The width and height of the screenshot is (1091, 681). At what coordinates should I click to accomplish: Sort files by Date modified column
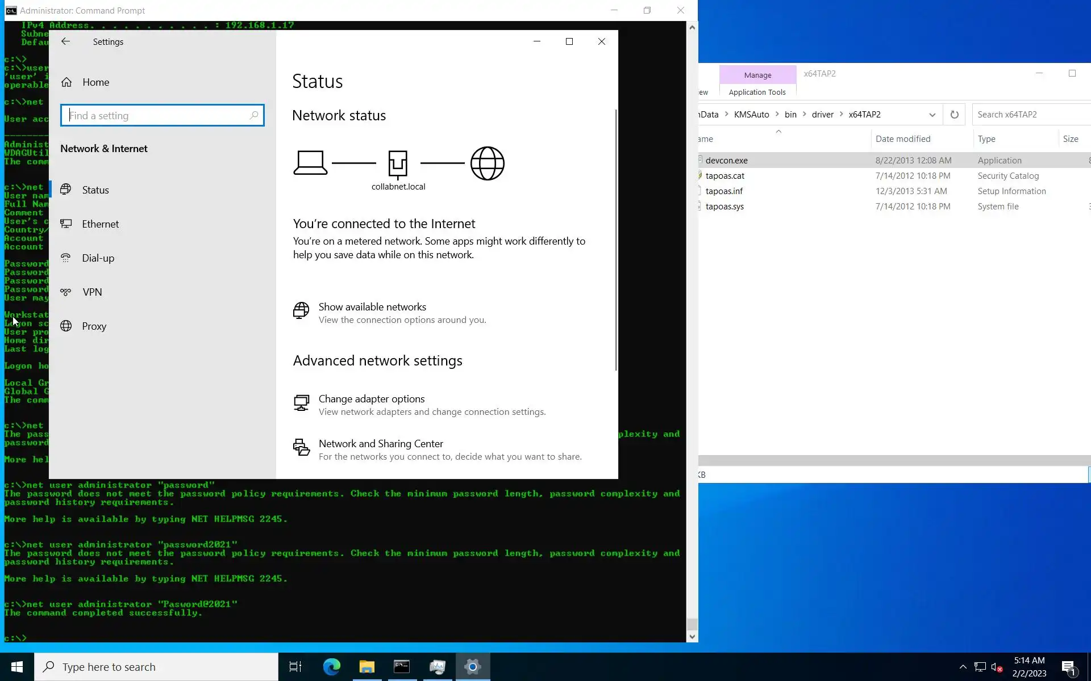pos(902,139)
